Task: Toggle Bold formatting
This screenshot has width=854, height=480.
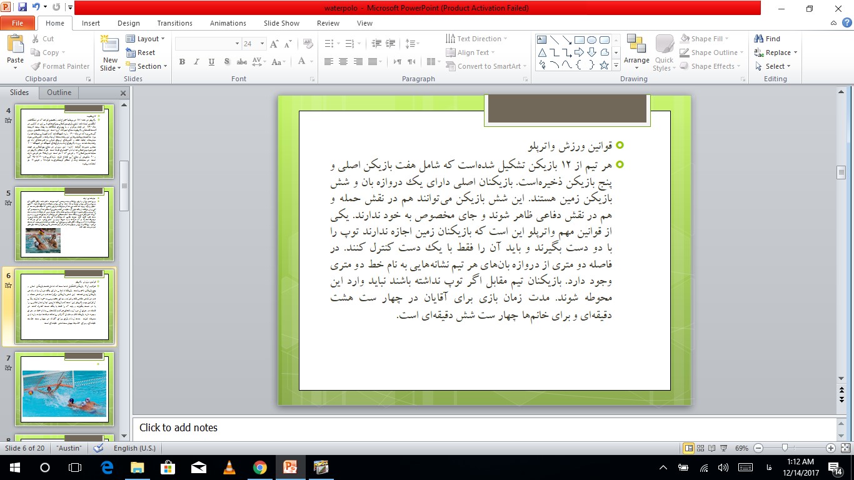Action: click(182, 62)
